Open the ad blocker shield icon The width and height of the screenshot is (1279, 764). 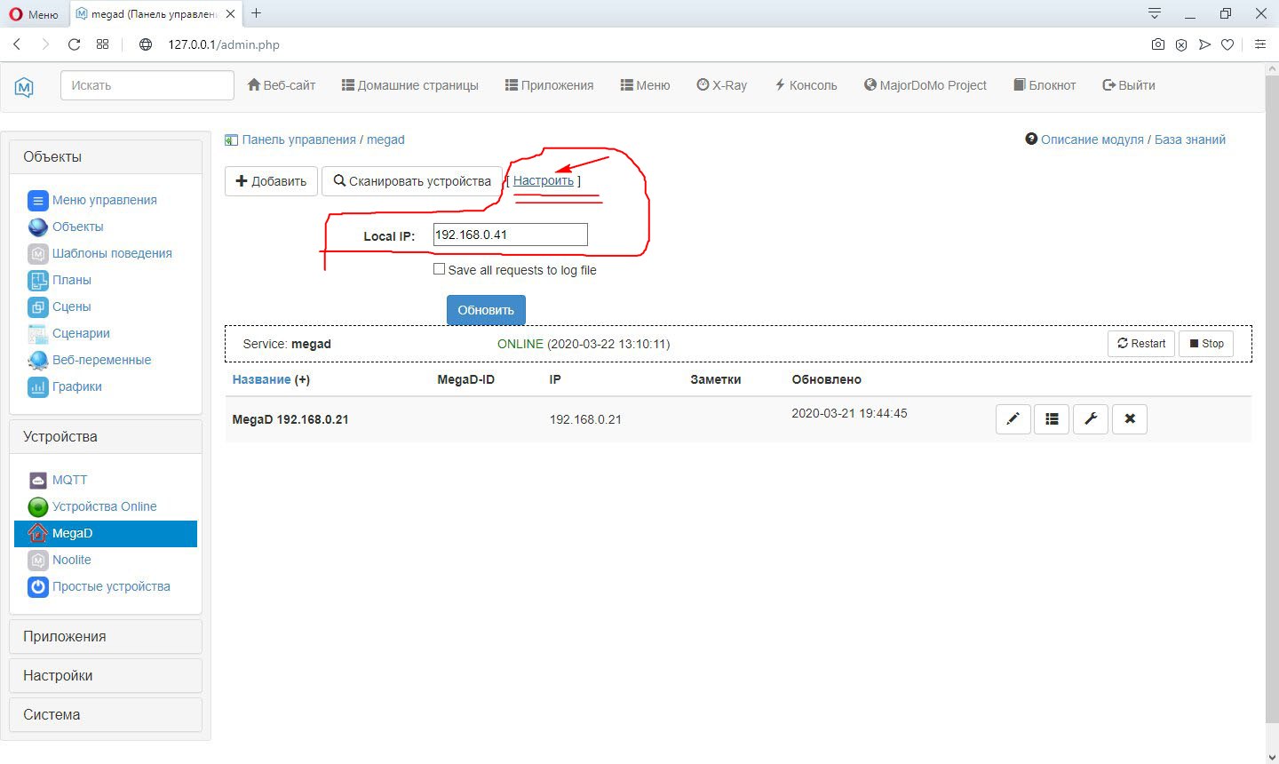click(1181, 44)
